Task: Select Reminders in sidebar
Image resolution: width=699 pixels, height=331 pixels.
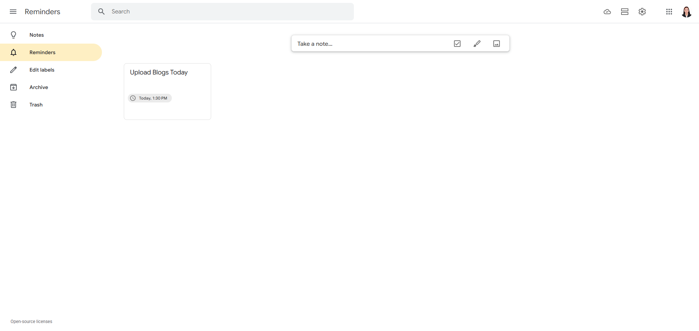Action: (51, 52)
